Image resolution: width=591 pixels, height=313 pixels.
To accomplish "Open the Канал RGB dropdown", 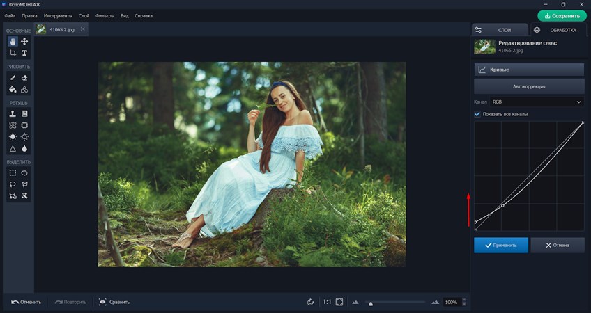I will coord(535,102).
